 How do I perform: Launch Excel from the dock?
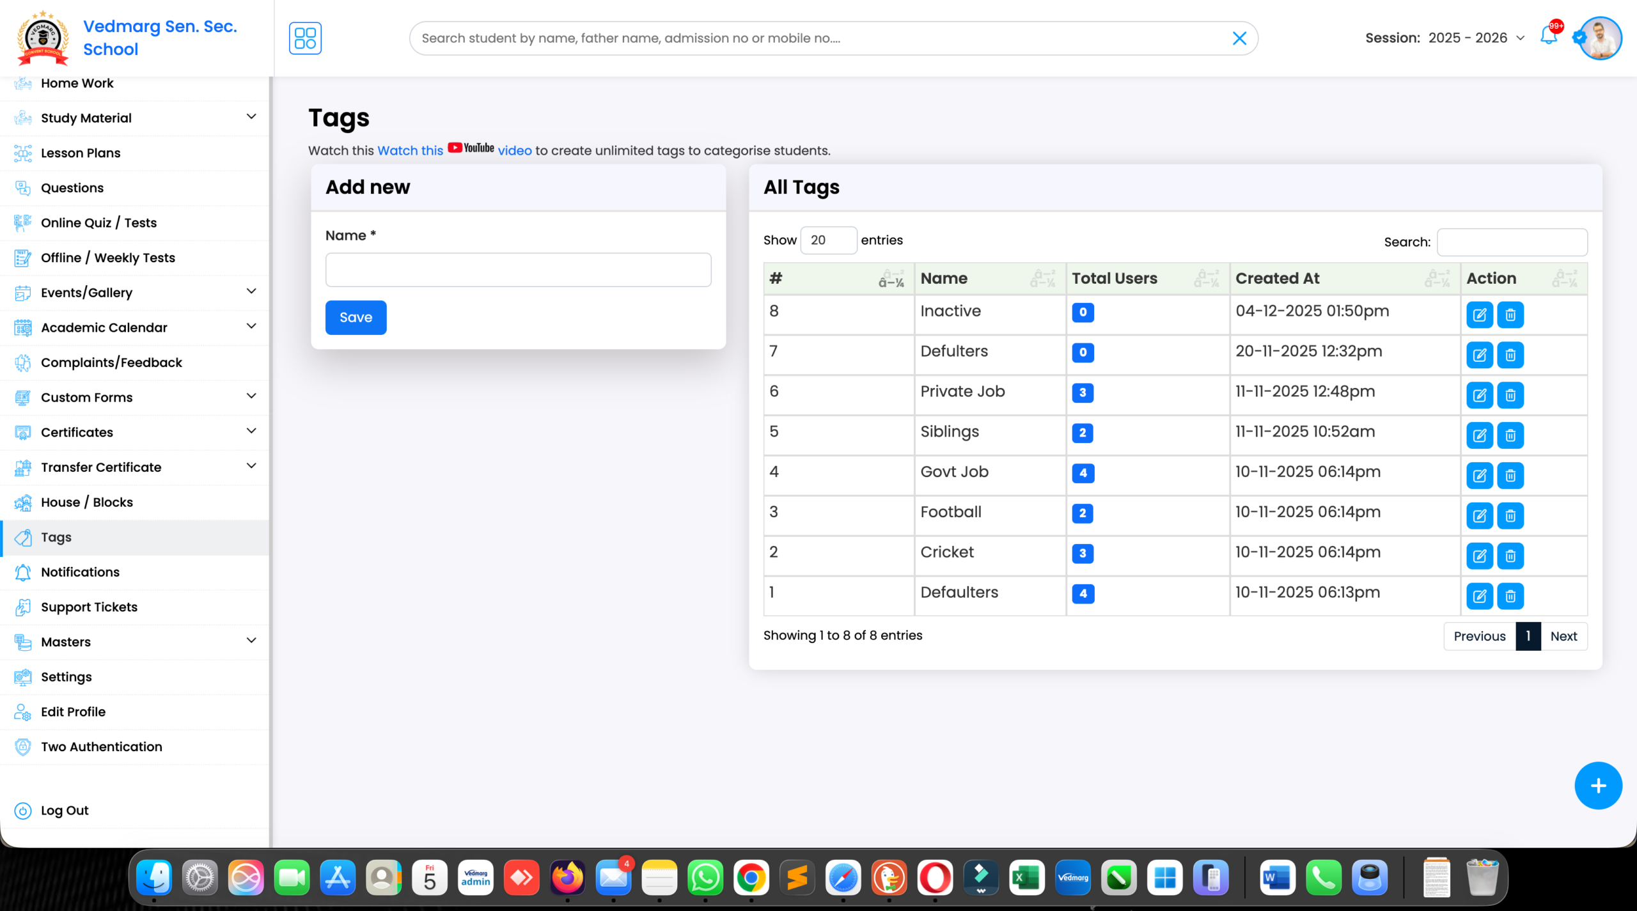[1026, 878]
